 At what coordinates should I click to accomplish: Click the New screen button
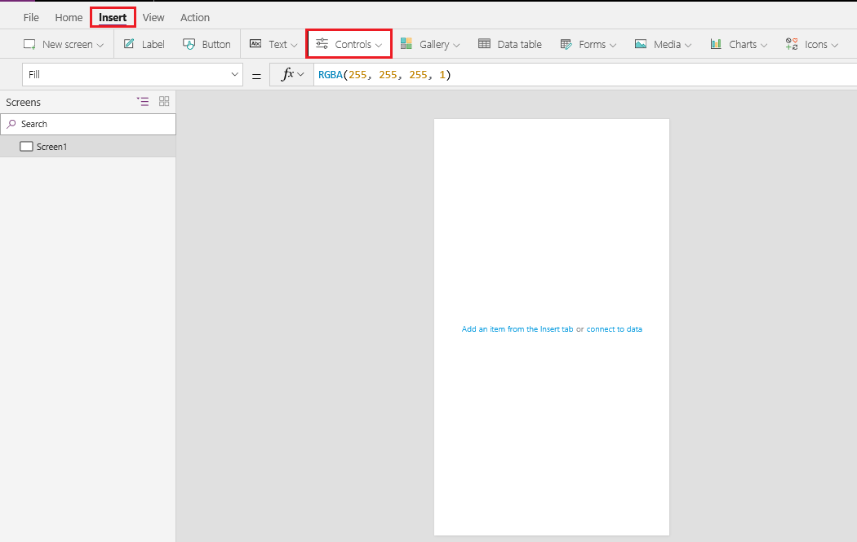pyautogui.click(x=57, y=43)
